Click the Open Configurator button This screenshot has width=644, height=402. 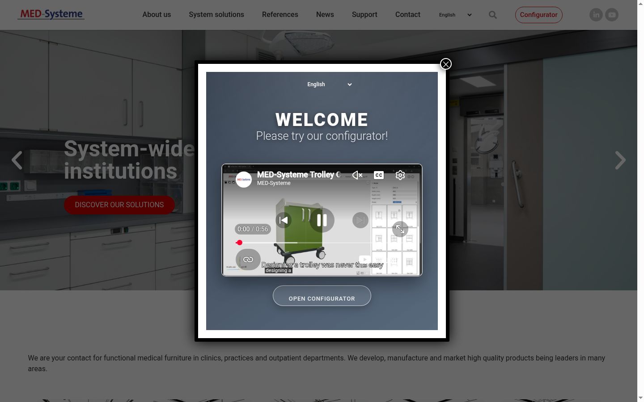click(322, 296)
